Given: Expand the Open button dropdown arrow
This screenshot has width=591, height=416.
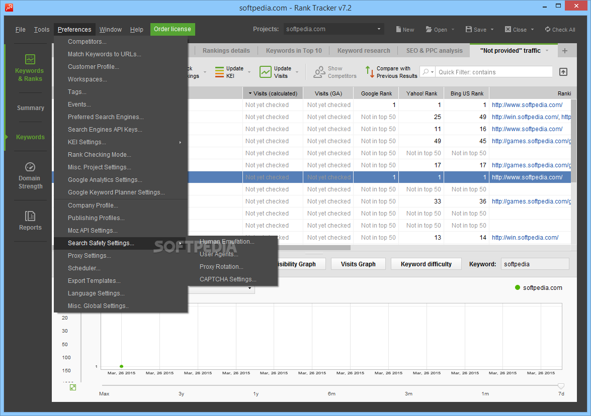Looking at the screenshot, I should [x=453, y=29].
